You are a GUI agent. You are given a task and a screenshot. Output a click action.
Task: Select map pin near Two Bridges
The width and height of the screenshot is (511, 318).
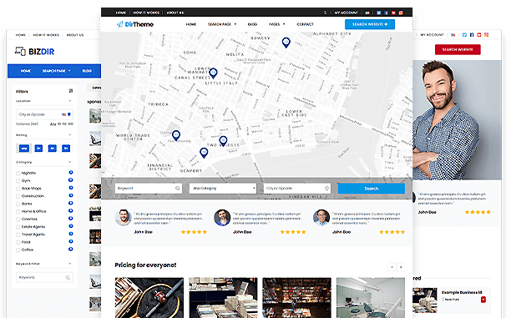pos(223,141)
